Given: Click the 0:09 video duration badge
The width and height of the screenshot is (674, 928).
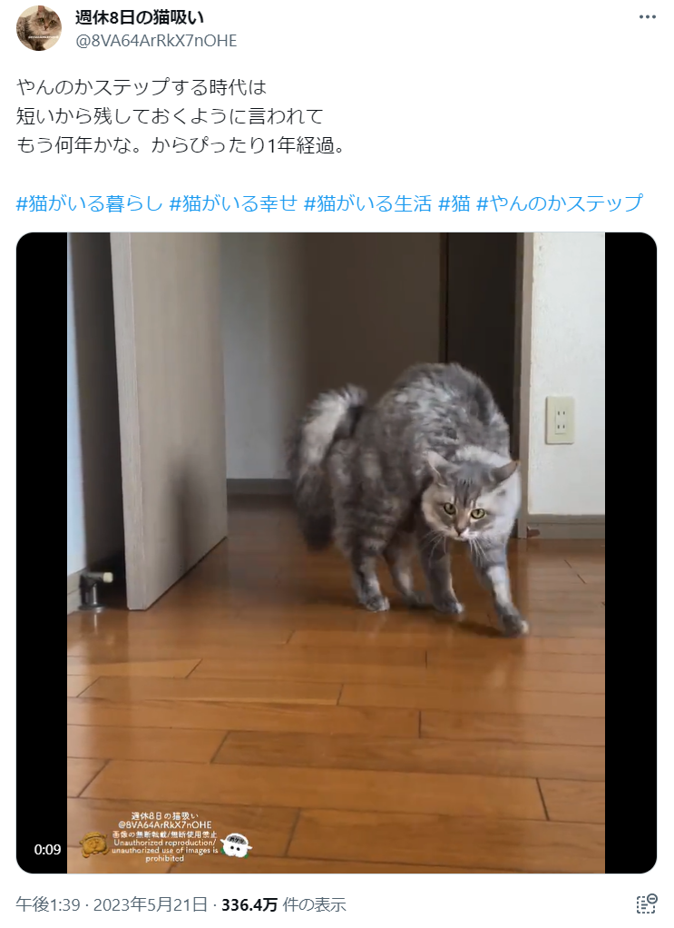Looking at the screenshot, I should pyautogui.click(x=47, y=849).
